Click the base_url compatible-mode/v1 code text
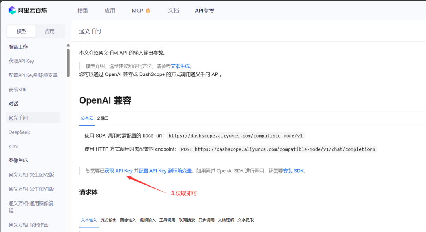 235,136
